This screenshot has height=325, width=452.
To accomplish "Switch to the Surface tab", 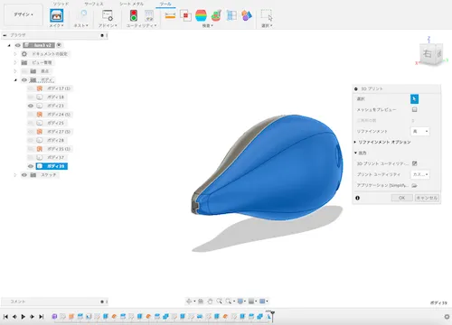I will tap(94, 4).
